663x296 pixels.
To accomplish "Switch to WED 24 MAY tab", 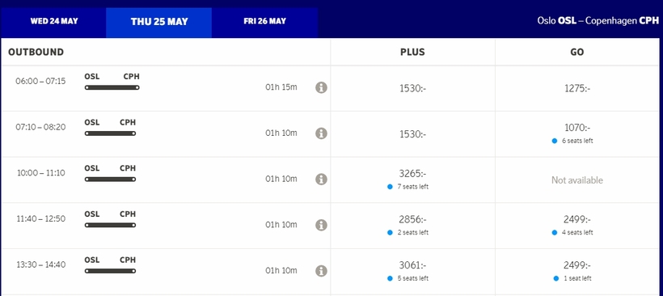I will 53,21.
